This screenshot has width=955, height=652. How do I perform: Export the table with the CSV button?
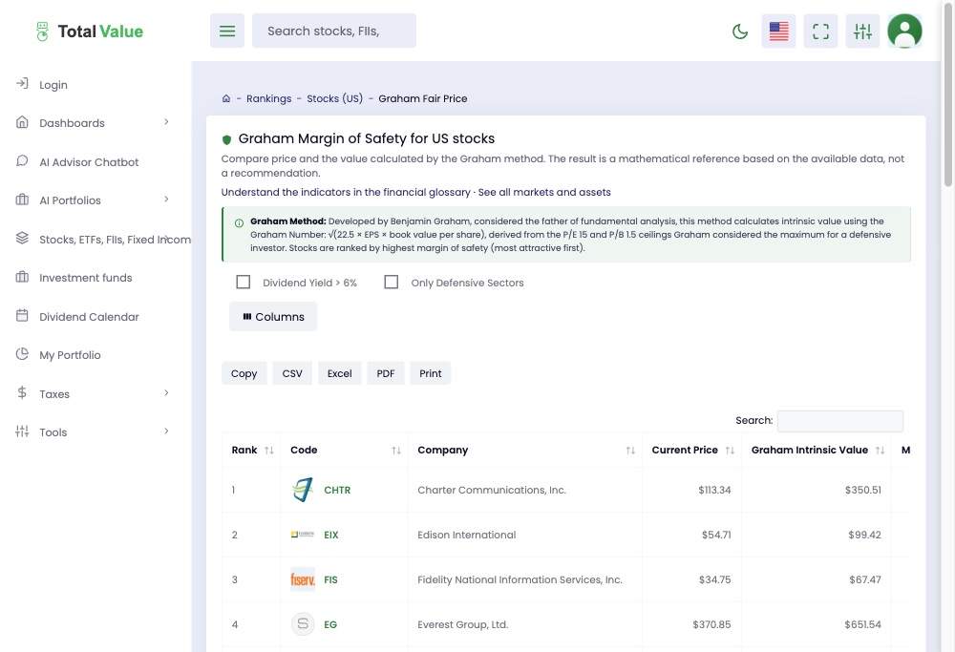point(292,373)
